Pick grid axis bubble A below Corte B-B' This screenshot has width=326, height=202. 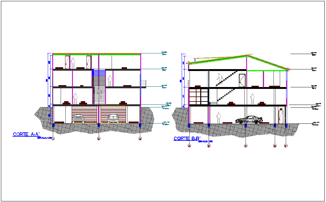pos(189,146)
